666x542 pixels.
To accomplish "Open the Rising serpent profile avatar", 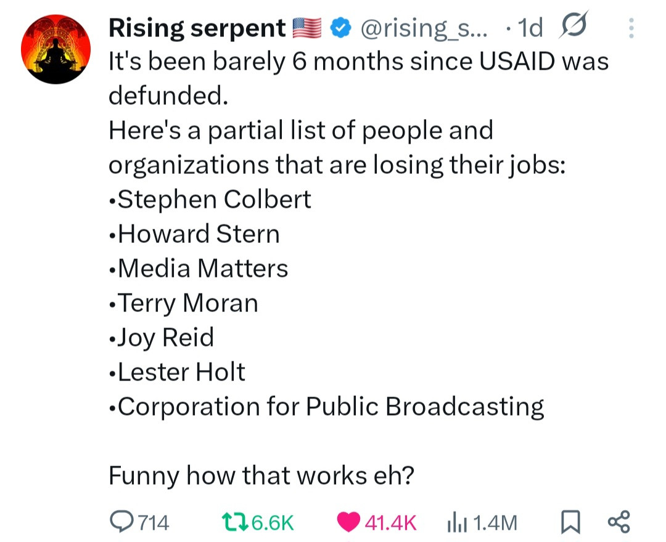I will 56,49.
